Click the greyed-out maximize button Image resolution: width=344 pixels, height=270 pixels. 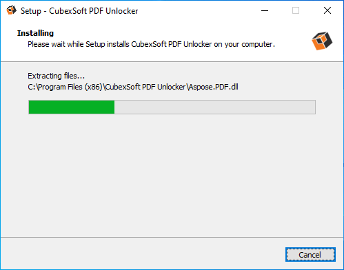click(x=296, y=10)
